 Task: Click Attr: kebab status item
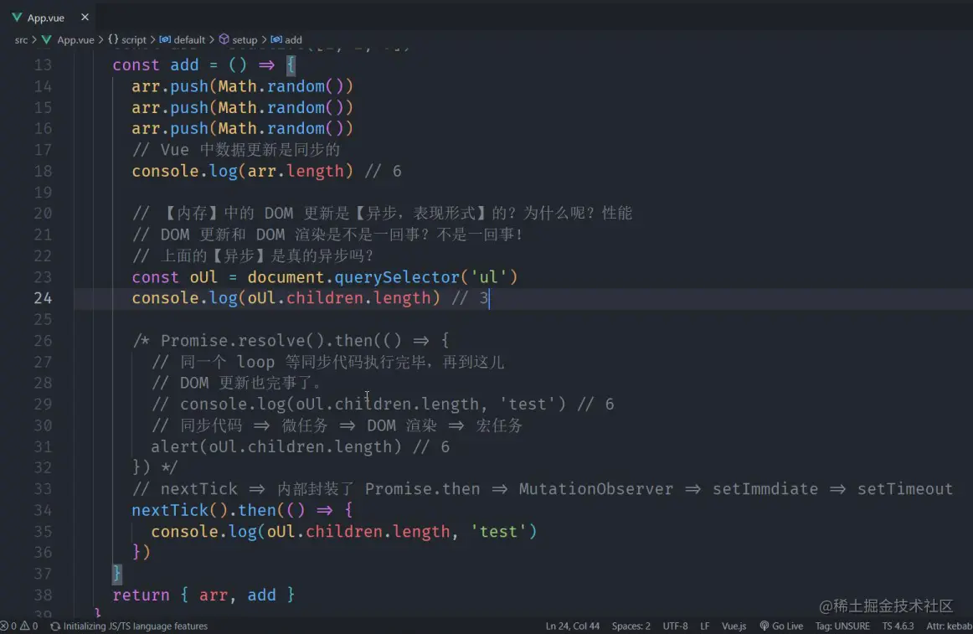(949, 626)
